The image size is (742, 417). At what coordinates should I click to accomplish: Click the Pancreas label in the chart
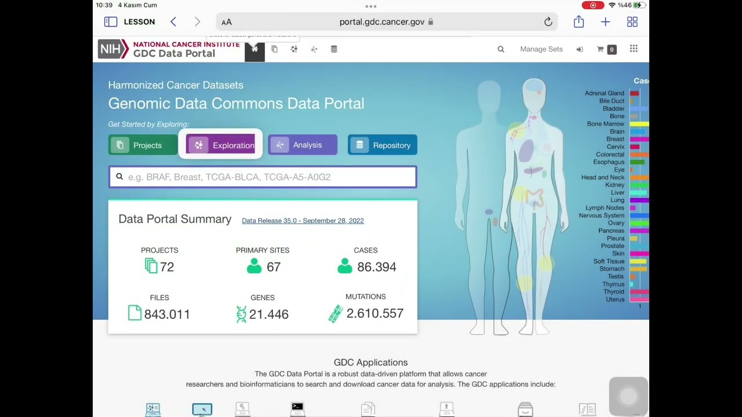point(612,231)
